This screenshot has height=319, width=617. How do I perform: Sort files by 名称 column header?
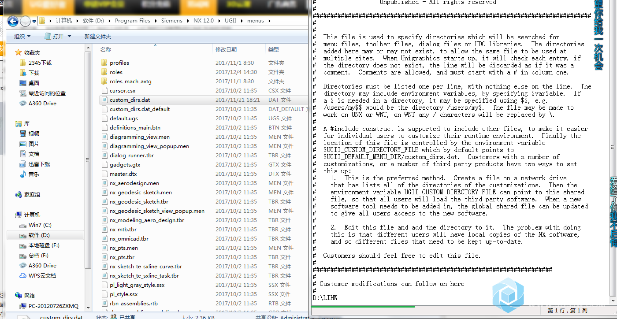coord(106,50)
